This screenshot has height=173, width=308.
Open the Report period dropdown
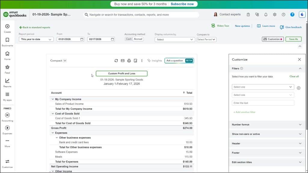point(36,39)
